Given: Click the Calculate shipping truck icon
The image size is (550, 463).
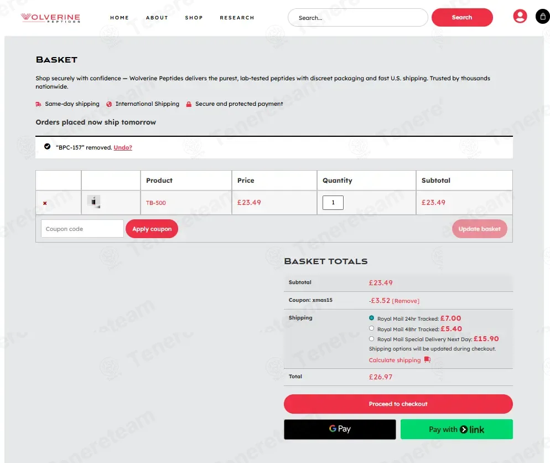Looking at the screenshot, I should pos(427,360).
